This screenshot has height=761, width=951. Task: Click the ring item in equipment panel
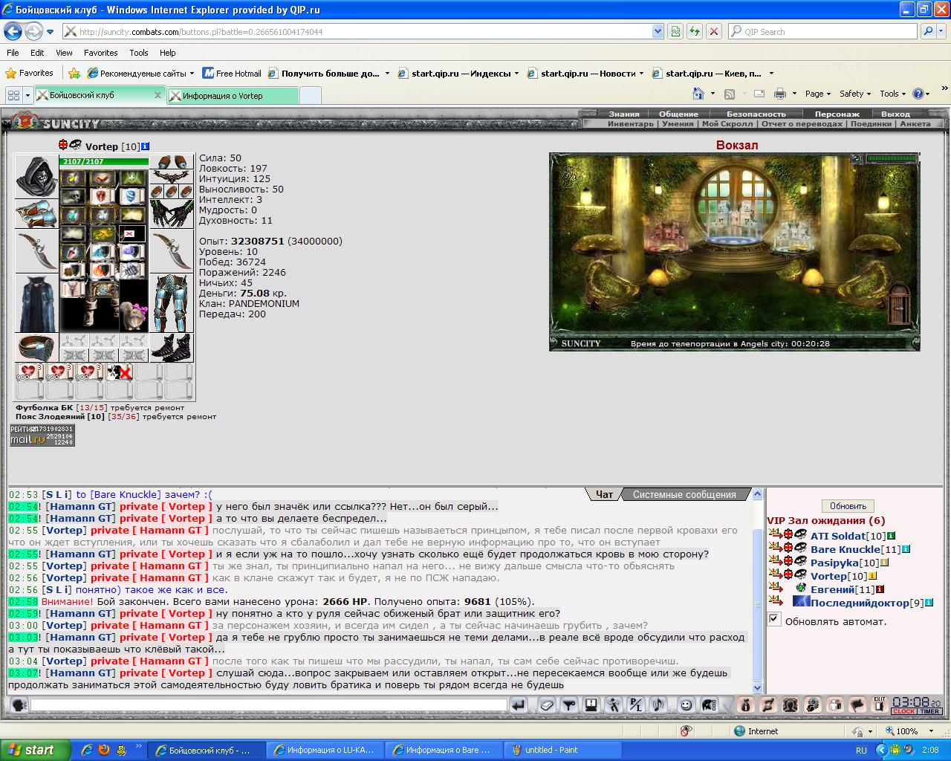pyautogui.click(x=36, y=348)
